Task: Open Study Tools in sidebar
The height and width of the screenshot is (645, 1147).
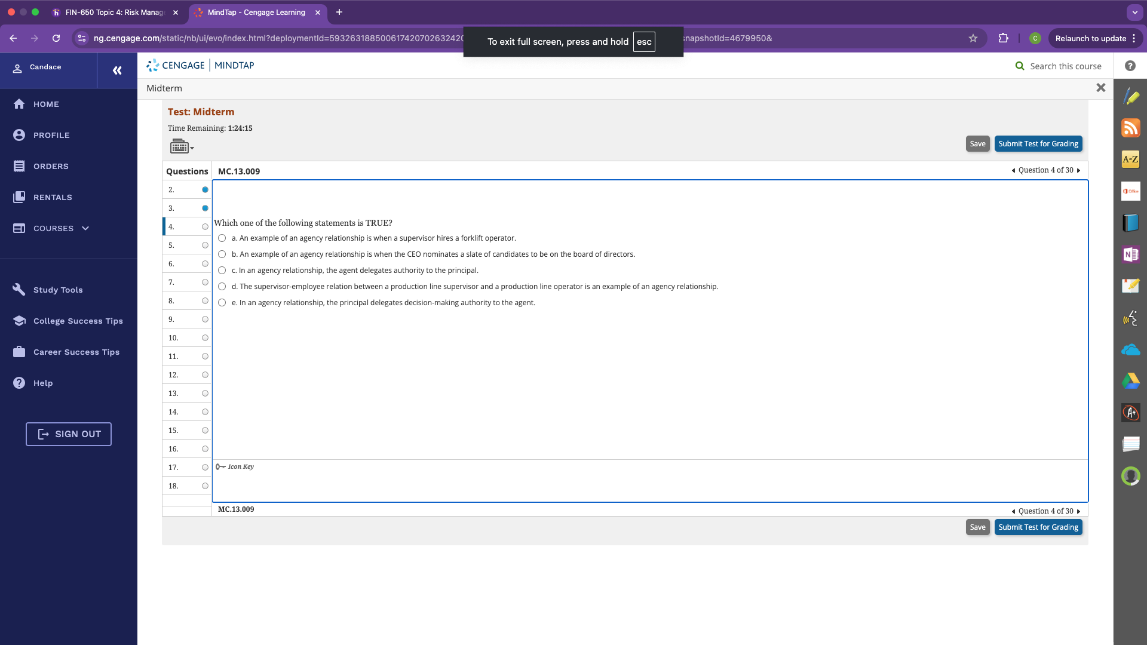Action: [58, 290]
